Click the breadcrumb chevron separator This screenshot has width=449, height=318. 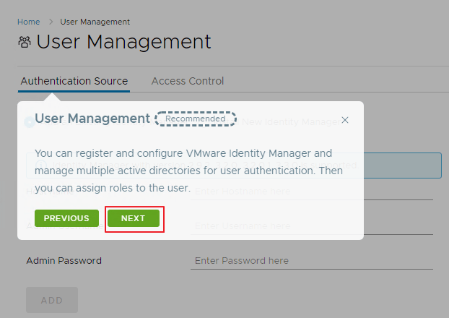pos(50,22)
